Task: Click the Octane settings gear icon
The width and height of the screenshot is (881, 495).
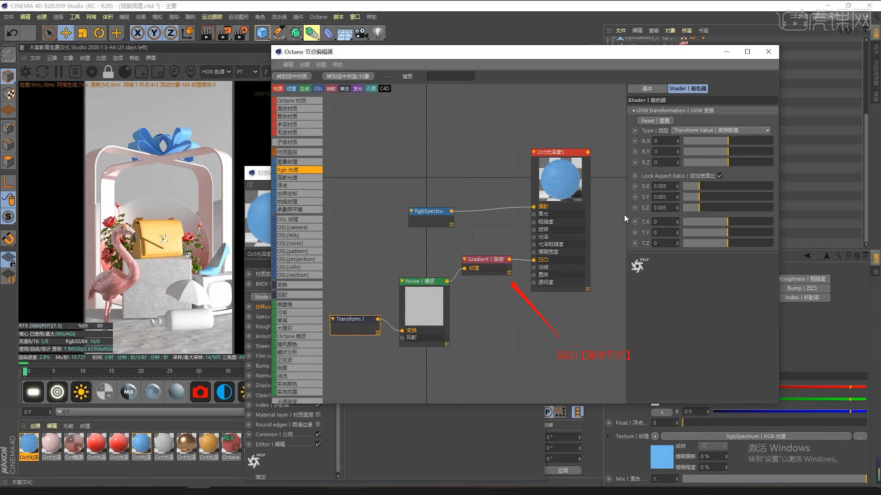Action: tap(92, 72)
